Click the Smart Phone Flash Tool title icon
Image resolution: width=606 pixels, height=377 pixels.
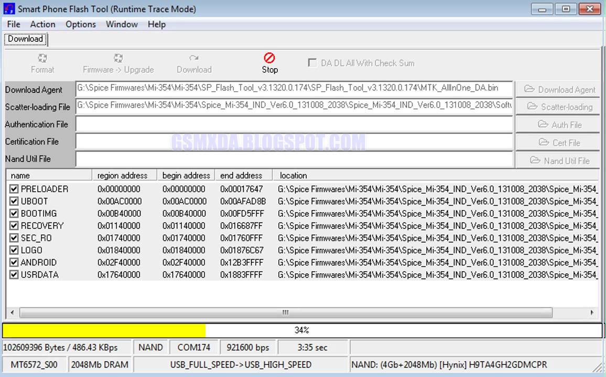pyautogui.click(x=8, y=8)
